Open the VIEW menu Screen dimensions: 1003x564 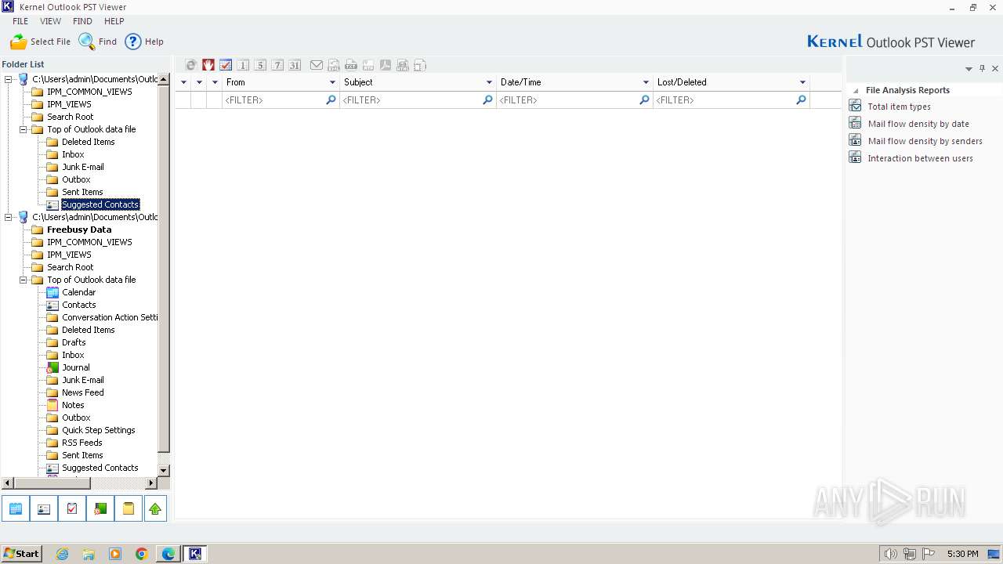tap(50, 21)
